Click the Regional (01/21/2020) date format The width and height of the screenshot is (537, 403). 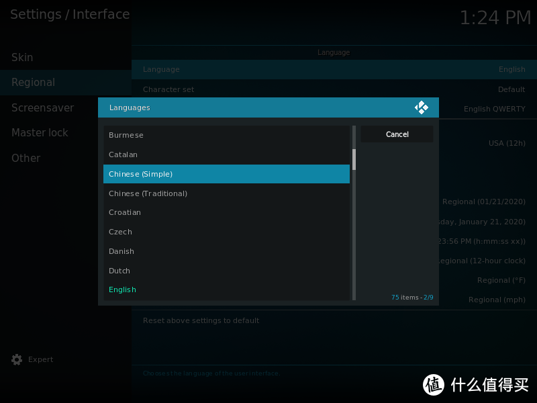(x=483, y=201)
